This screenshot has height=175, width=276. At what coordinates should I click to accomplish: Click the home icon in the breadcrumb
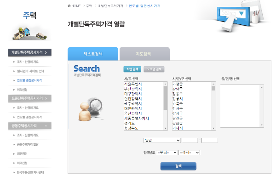(x=69, y=6)
